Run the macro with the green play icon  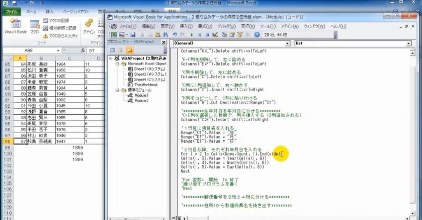click(192, 35)
